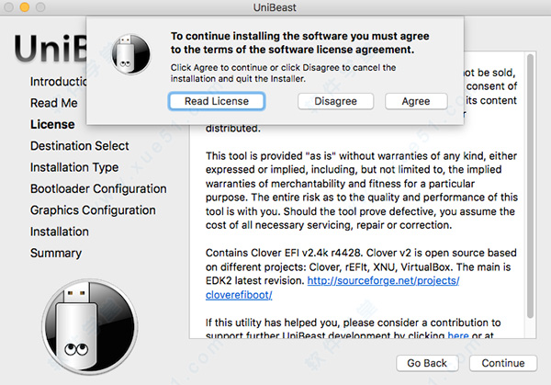Click the 'here' contribution link
The height and width of the screenshot is (385, 551).
pyautogui.click(x=458, y=335)
